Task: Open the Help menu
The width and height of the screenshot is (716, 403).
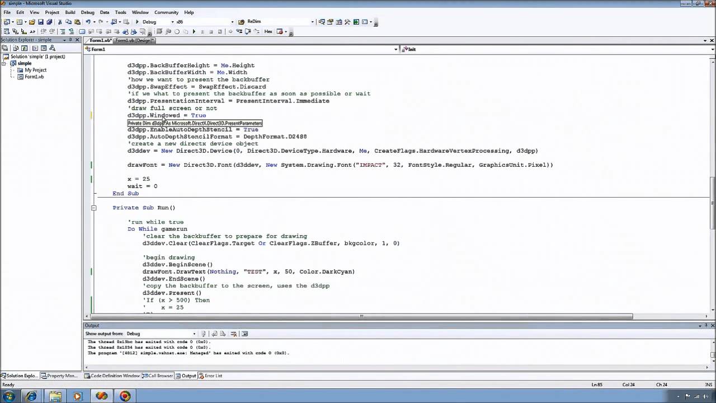Action: pyautogui.click(x=189, y=12)
